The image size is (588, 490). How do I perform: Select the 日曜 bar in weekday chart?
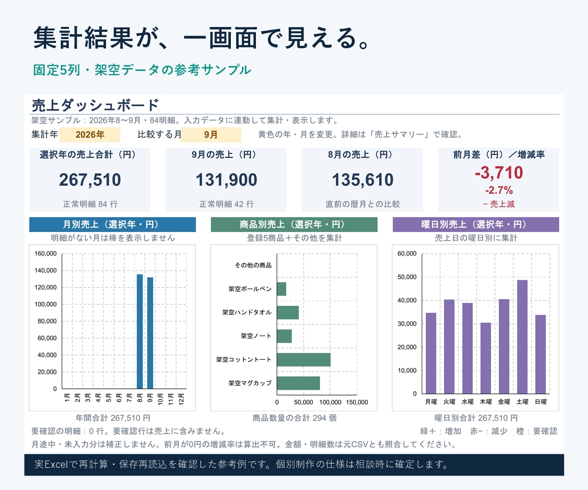point(541,354)
